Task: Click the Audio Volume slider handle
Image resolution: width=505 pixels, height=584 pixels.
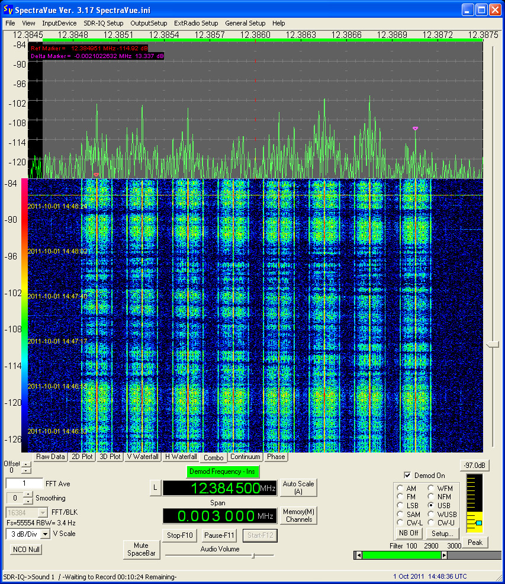Action: pyautogui.click(x=253, y=556)
